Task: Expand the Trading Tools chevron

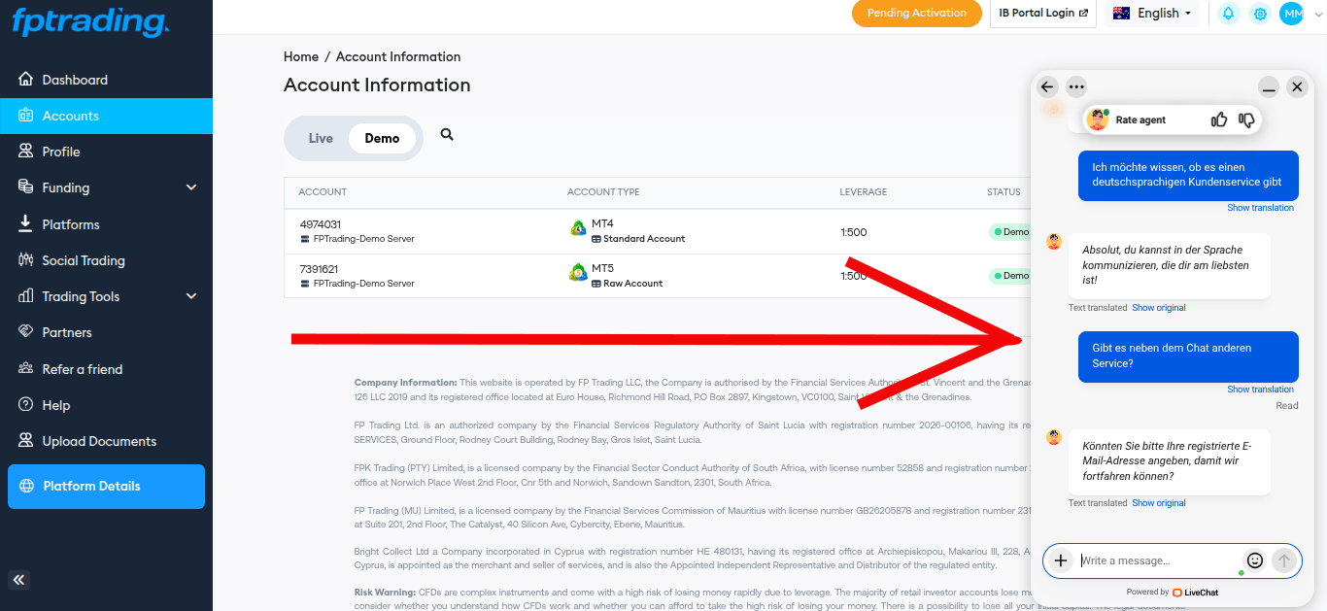Action: 191,296
